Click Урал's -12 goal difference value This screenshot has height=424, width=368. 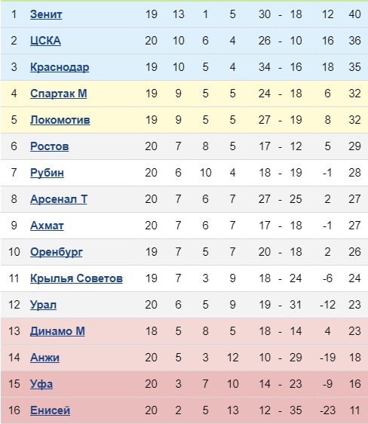(x=327, y=305)
